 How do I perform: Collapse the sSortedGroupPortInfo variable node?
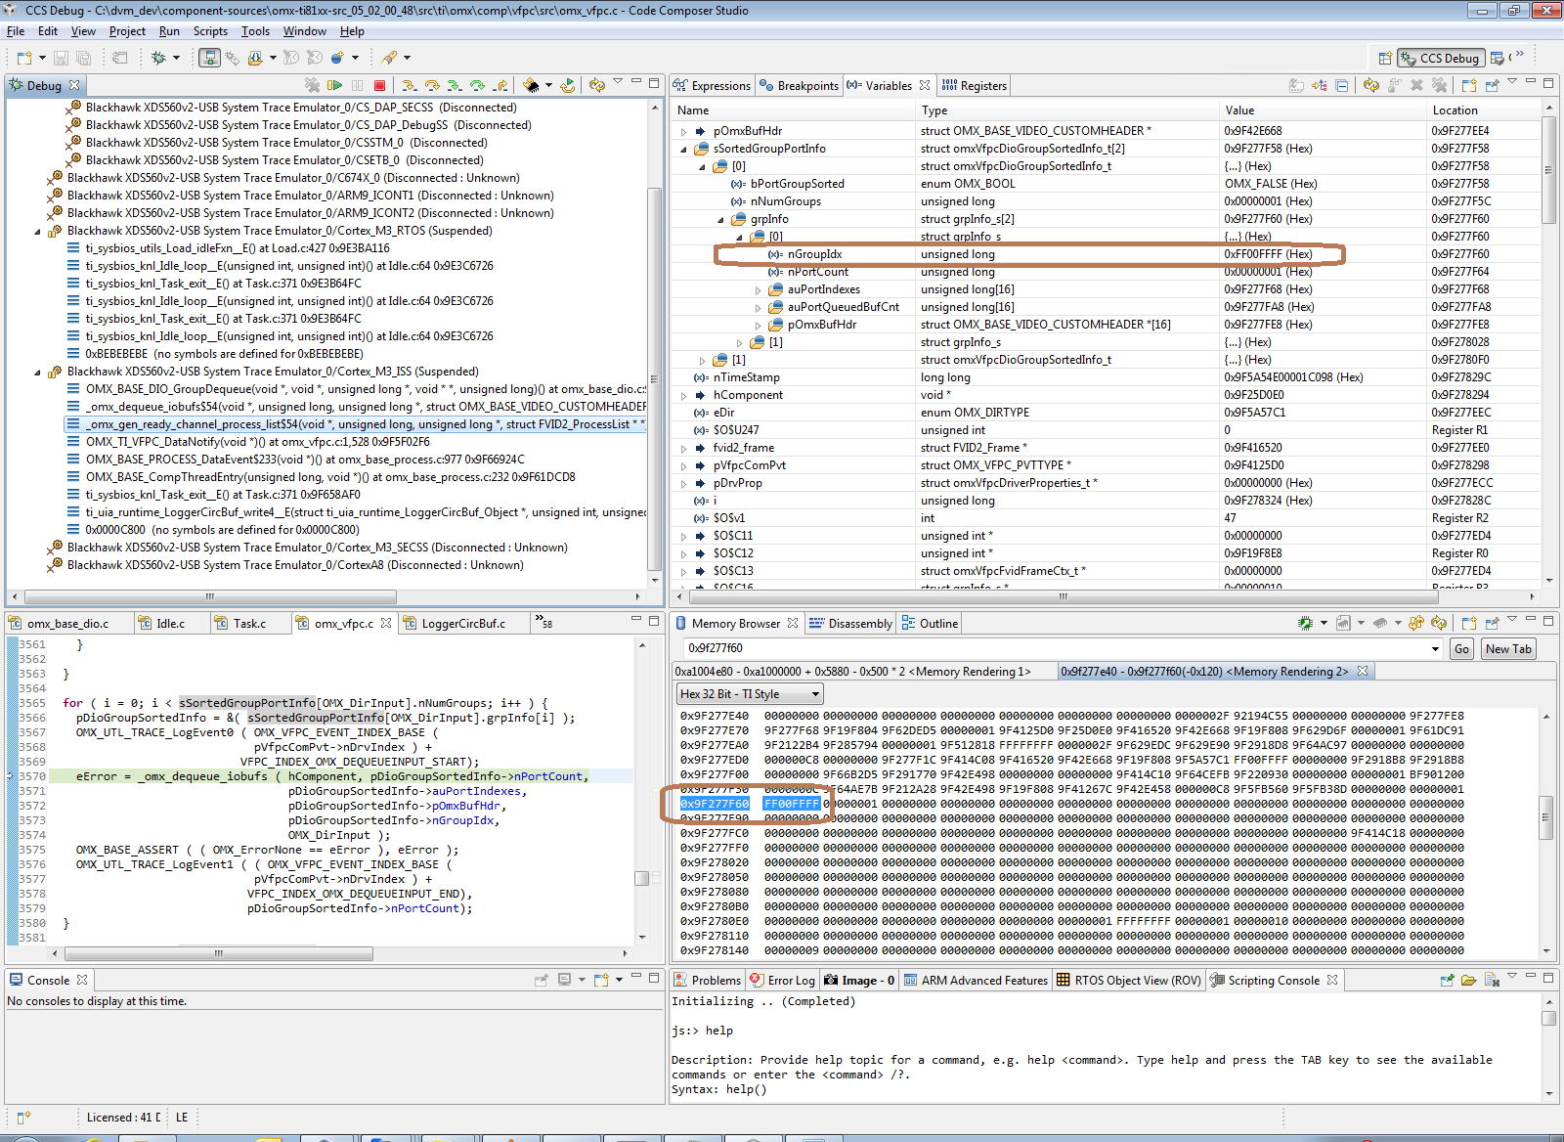pos(683,150)
